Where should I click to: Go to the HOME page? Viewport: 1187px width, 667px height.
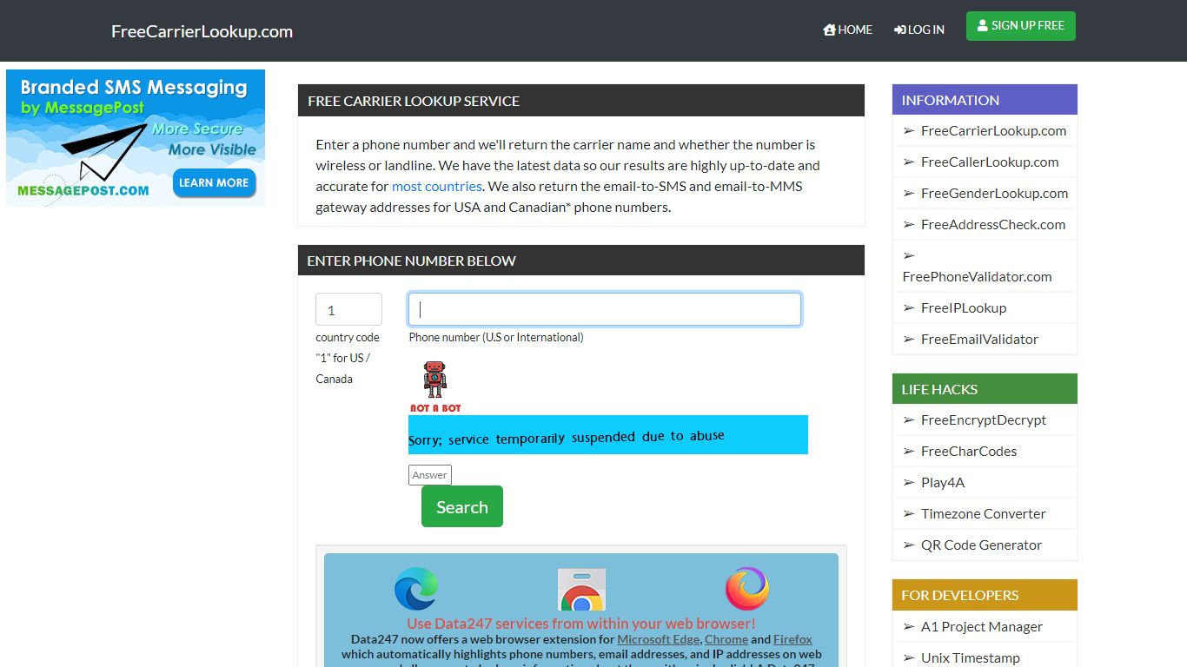[x=847, y=30]
